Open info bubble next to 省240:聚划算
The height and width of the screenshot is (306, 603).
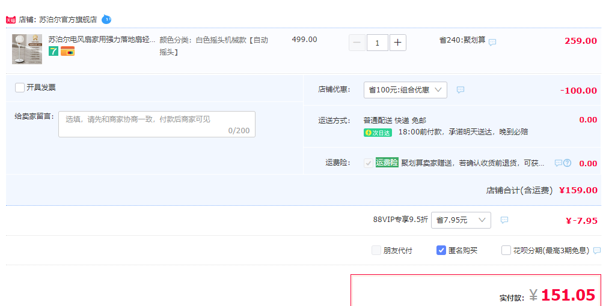point(492,42)
